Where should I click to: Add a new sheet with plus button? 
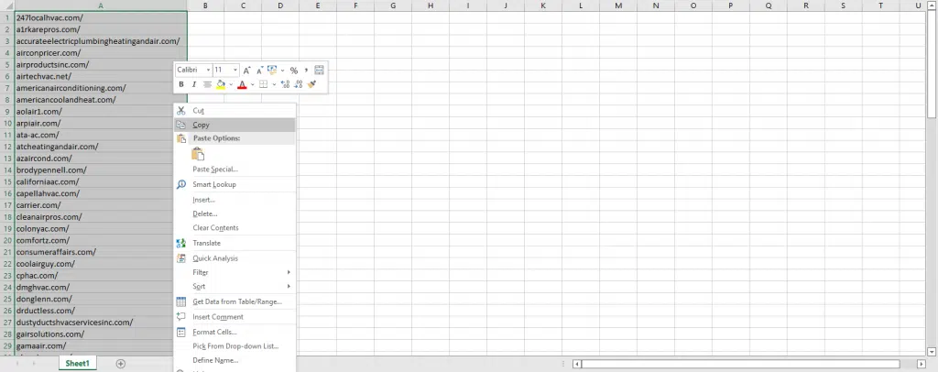(121, 364)
